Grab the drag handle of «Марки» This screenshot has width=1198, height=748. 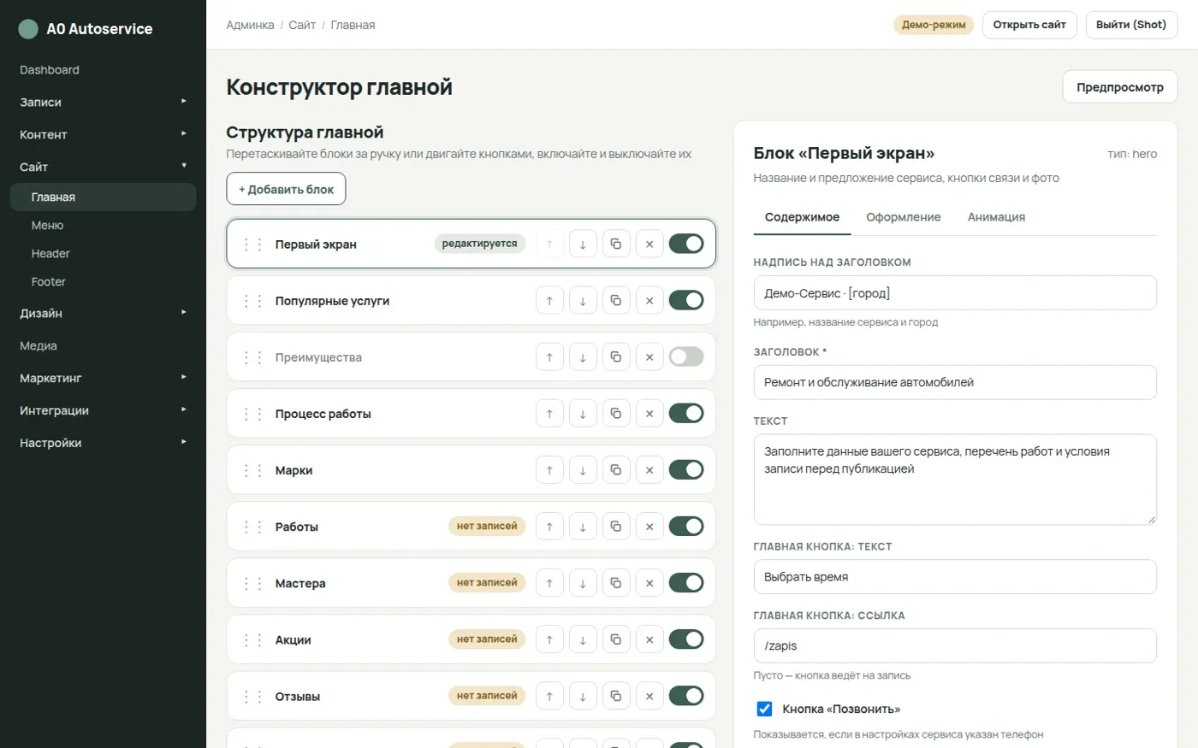point(252,470)
